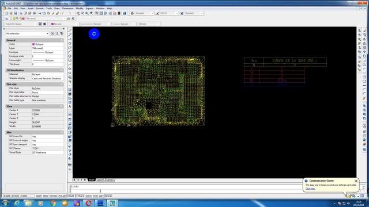Open the File menu

pos(9,9)
